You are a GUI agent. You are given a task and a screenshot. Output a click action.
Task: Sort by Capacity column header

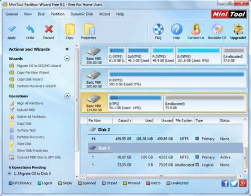click(122, 120)
